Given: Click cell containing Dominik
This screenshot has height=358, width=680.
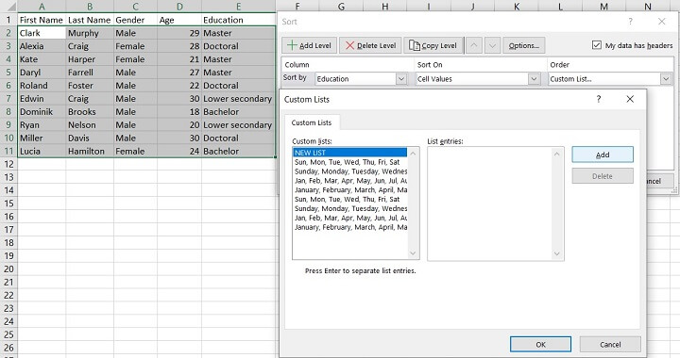Looking at the screenshot, I should click(x=42, y=111).
